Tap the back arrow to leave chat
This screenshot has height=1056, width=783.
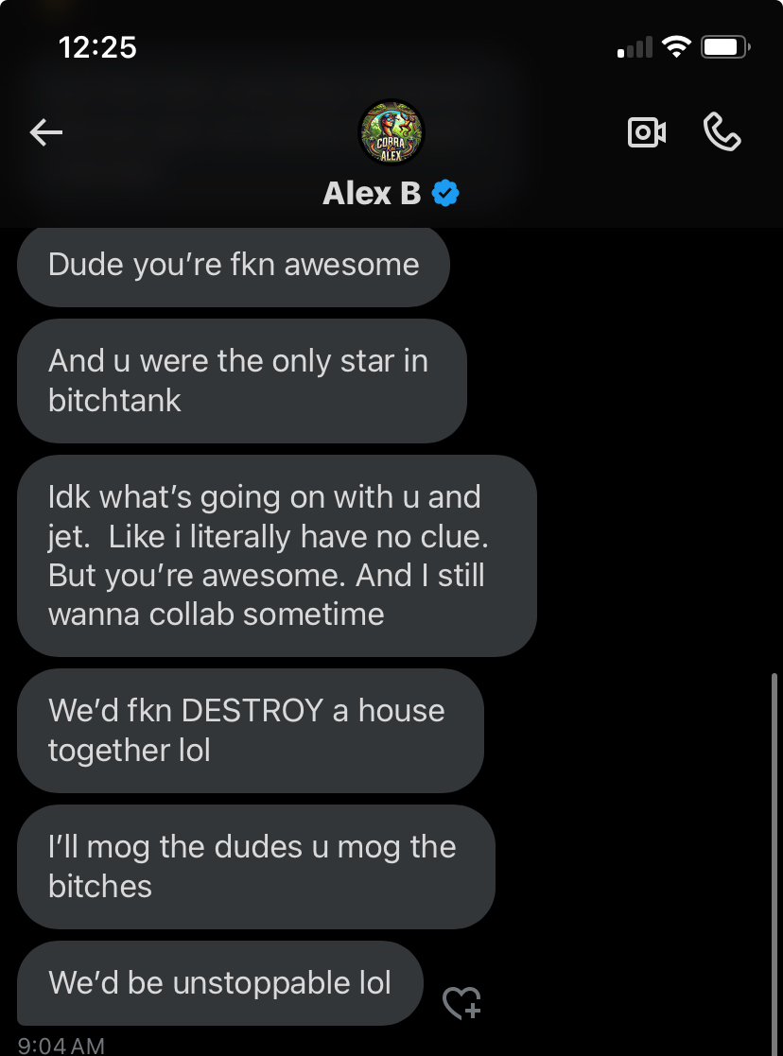point(45,132)
